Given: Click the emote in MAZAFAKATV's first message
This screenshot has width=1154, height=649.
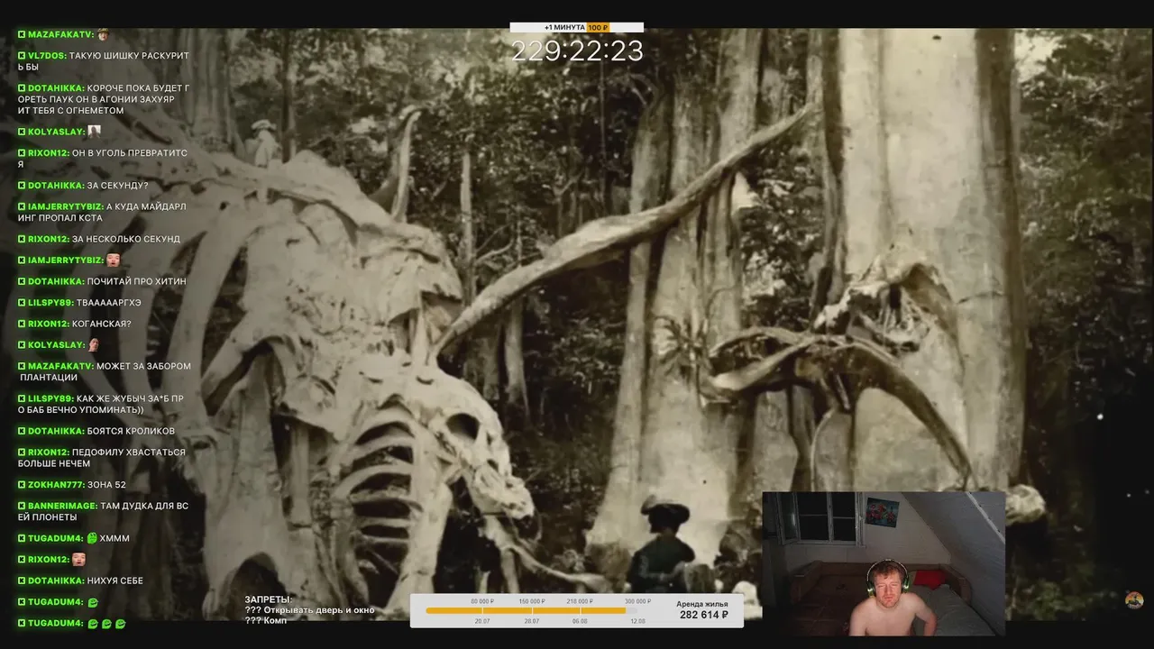Looking at the screenshot, I should pos(103,34).
